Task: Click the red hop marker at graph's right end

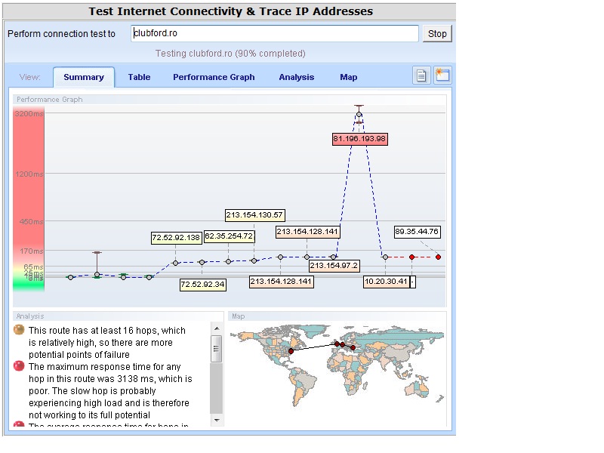Action: coord(438,257)
